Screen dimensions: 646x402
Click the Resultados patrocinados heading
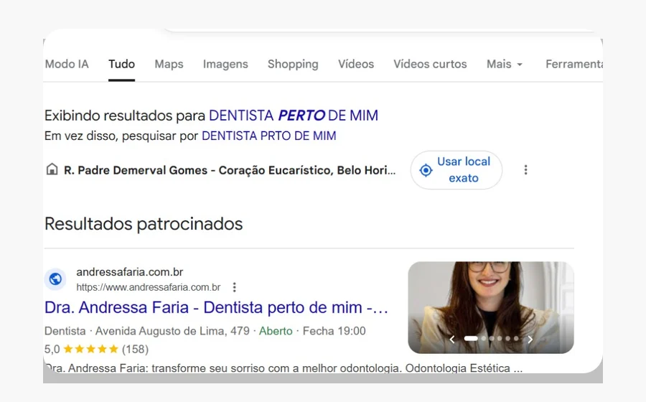pyautogui.click(x=144, y=224)
